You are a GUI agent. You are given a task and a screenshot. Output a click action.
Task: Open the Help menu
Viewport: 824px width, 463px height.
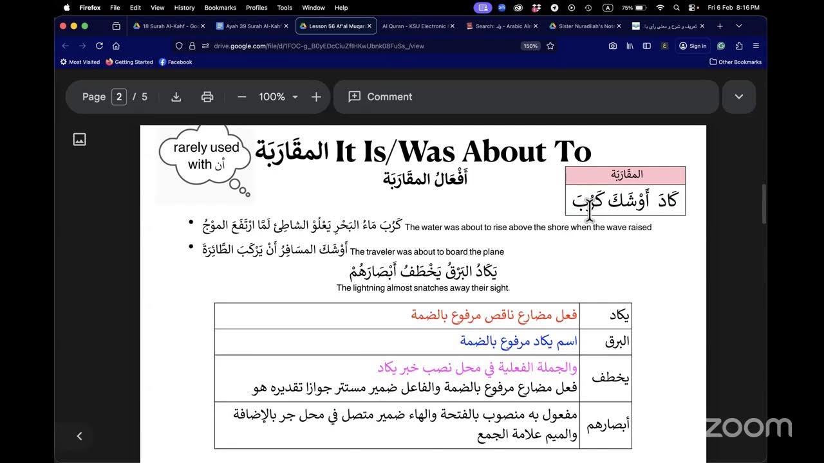click(341, 8)
